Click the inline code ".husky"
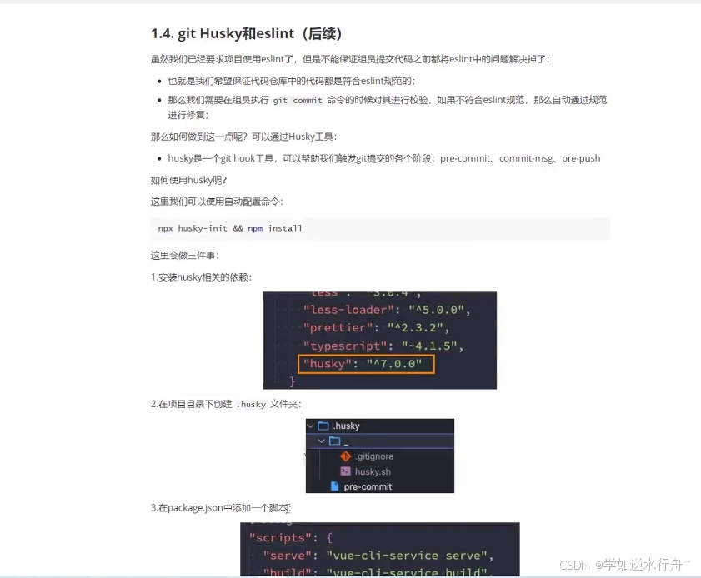 [251, 404]
